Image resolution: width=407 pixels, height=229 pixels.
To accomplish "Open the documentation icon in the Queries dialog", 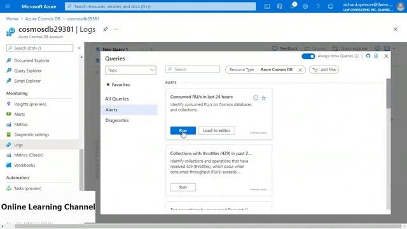I will (376, 56).
